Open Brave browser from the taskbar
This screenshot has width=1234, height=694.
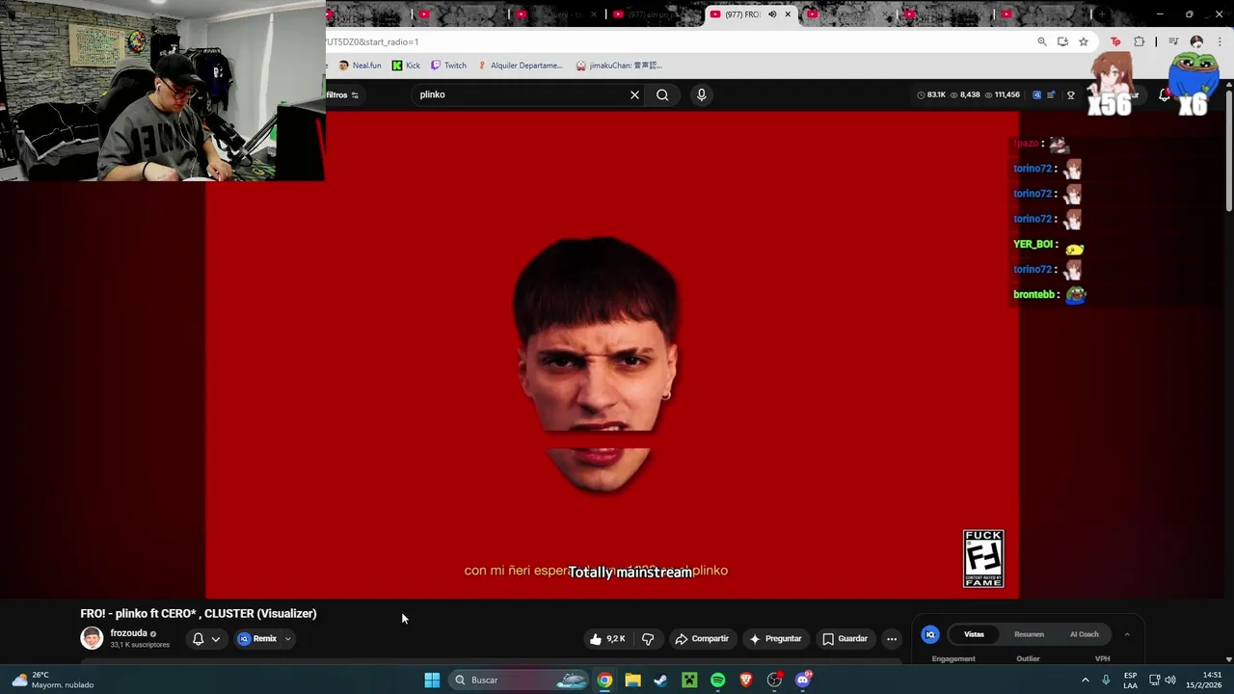tap(745, 680)
